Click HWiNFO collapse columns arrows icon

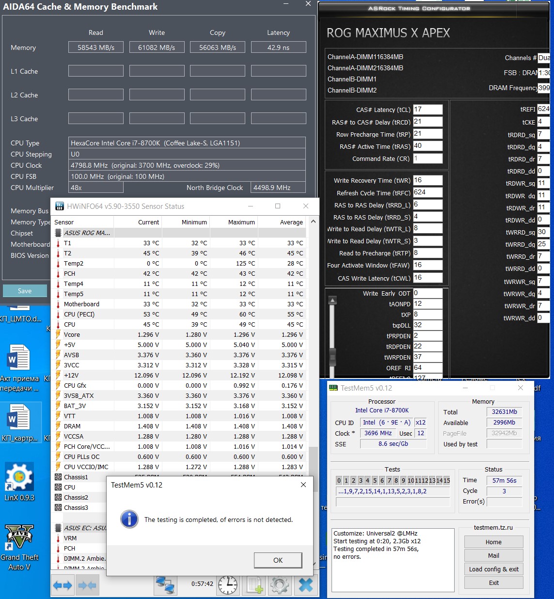(87, 585)
